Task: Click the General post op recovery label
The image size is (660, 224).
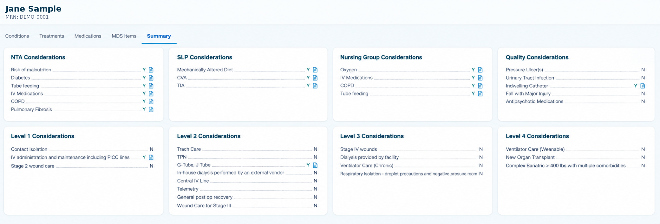Action: point(205,197)
